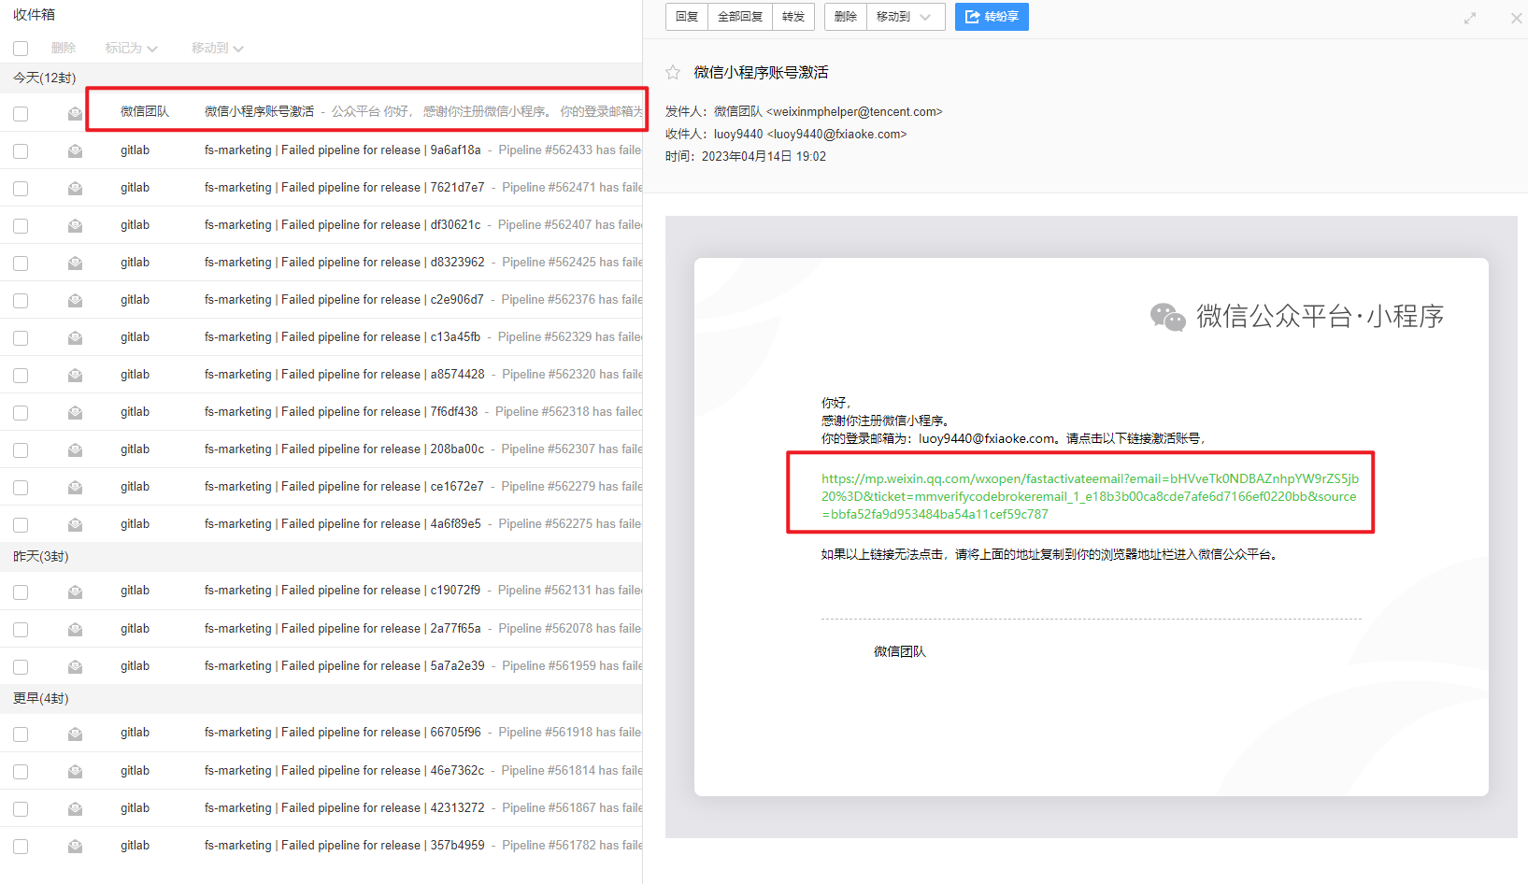Open the Failed pipeline 208ba00c email
This screenshot has width=1528, height=884.
[321, 449]
